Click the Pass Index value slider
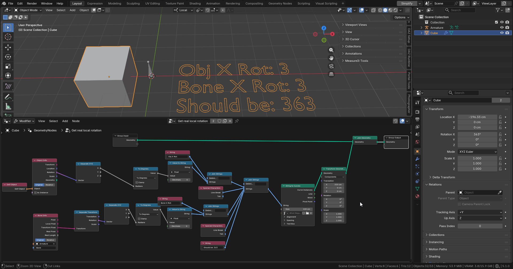 click(480, 226)
